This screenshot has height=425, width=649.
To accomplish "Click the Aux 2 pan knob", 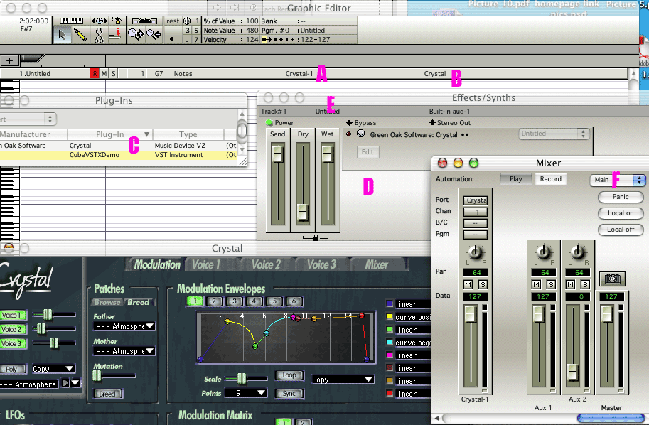I will click(x=577, y=251).
